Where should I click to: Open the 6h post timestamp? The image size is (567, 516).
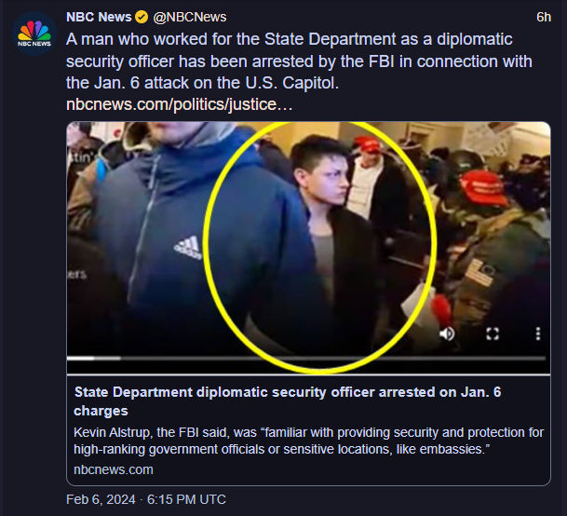[544, 17]
